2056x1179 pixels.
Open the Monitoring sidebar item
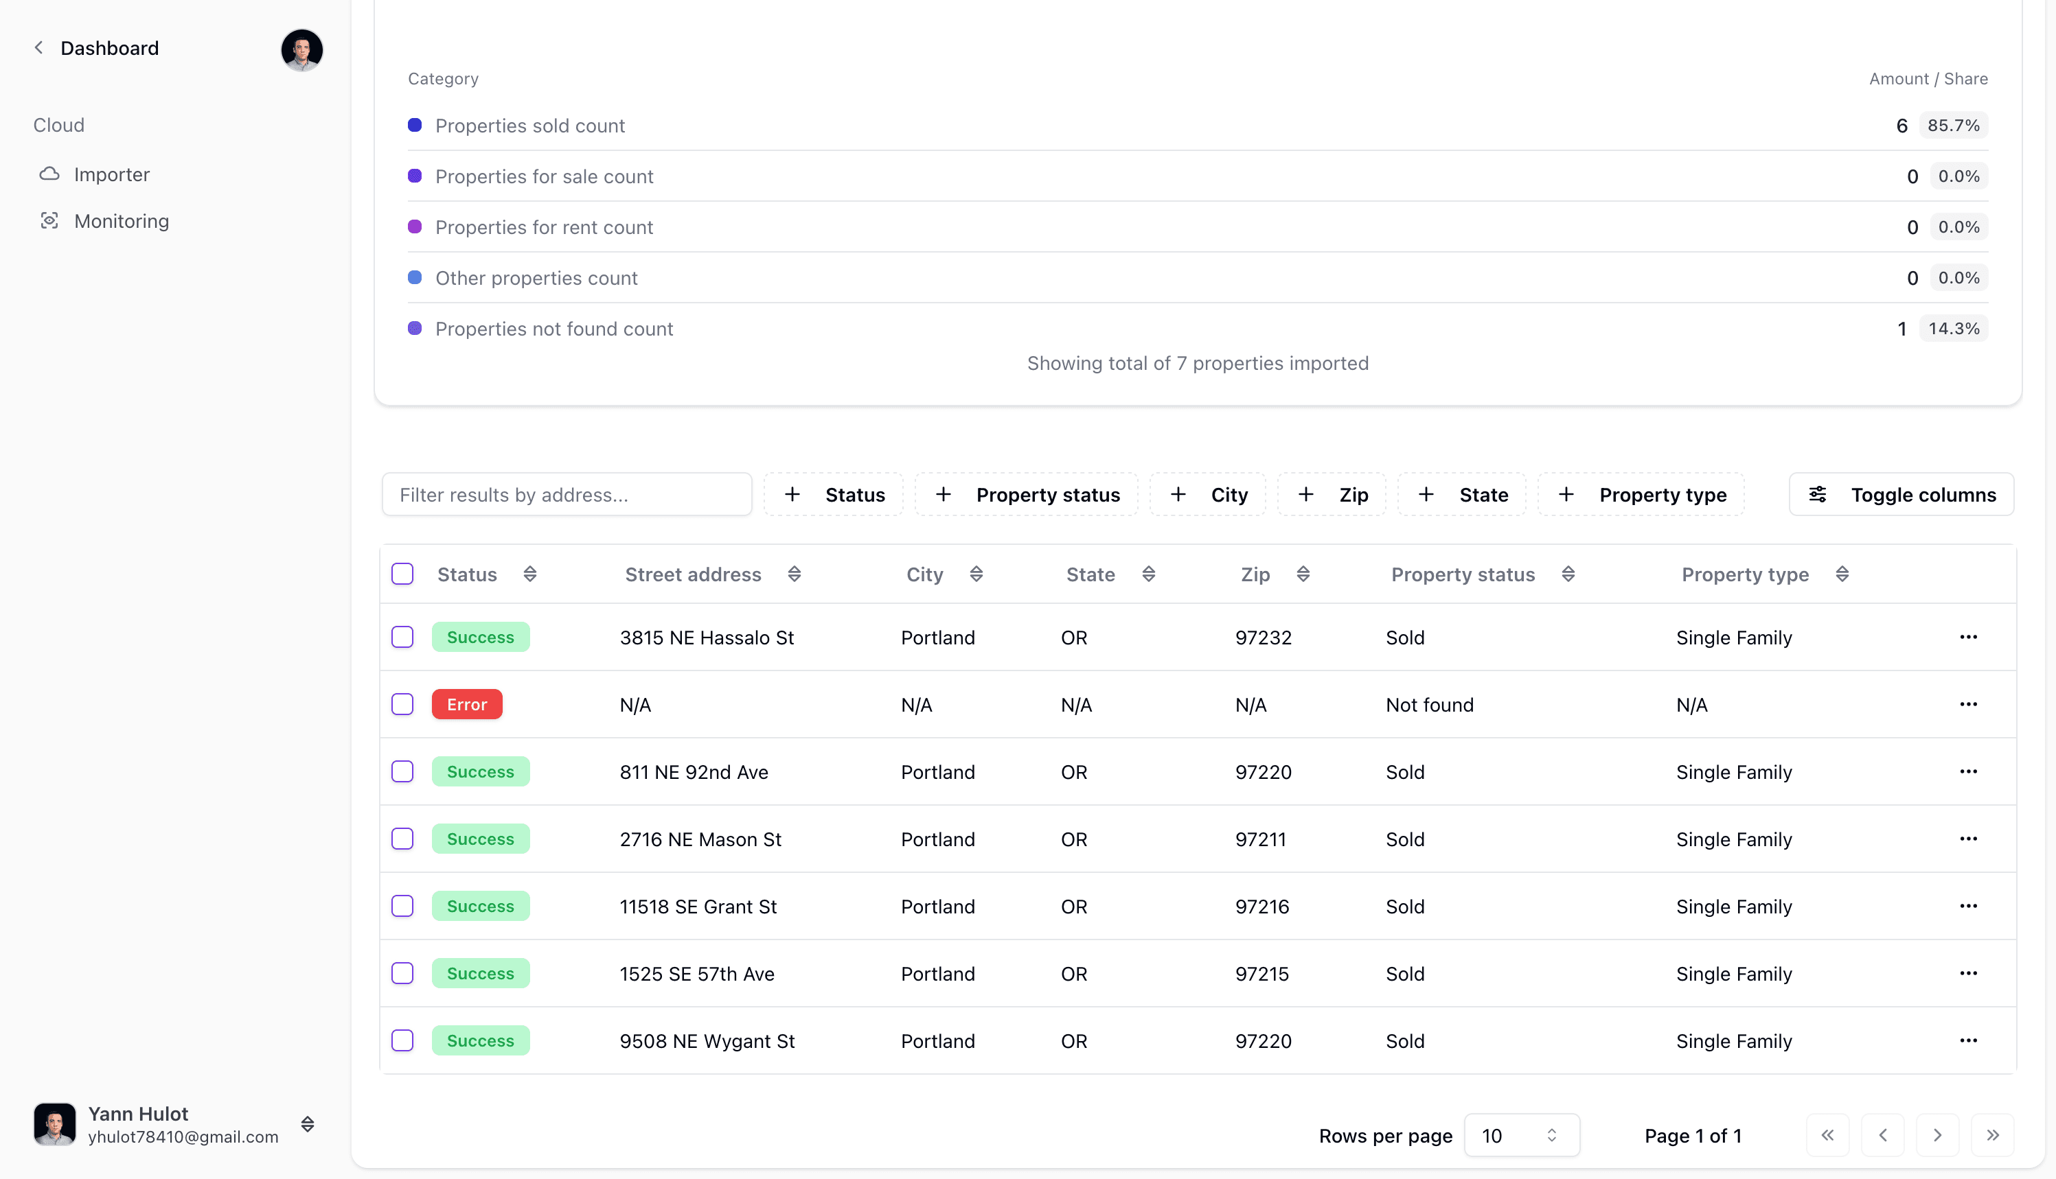pos(122,221)
